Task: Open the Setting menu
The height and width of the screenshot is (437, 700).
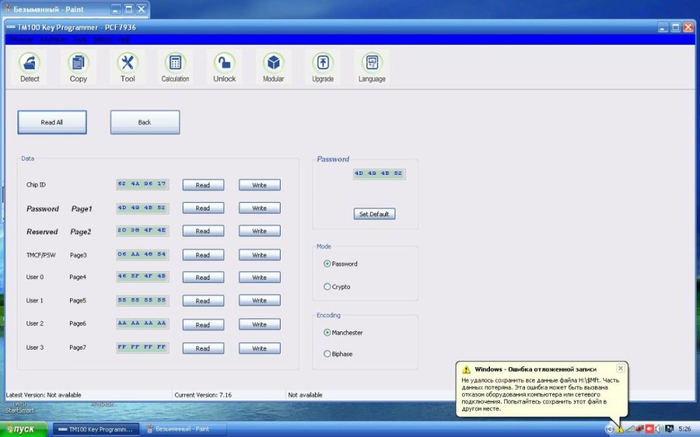Action: point(102,39)
